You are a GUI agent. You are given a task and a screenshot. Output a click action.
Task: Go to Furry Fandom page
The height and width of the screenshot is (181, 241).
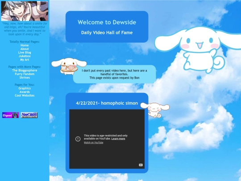tap(25, 74)
